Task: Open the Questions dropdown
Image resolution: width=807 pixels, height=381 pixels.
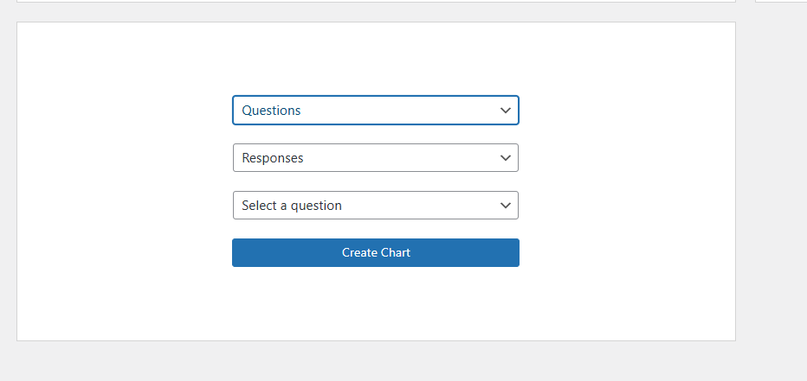Action: pos(375,111)
